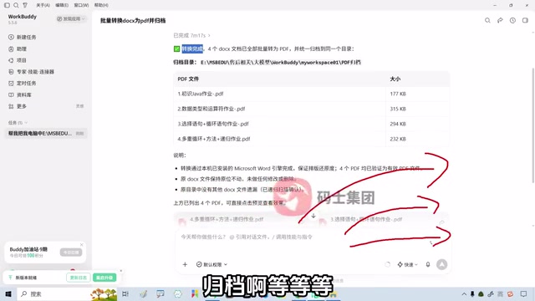The height and width of the screenshot is (301, 535).
Task: Open conversation history clock icon
Action: tap(512, 20)
